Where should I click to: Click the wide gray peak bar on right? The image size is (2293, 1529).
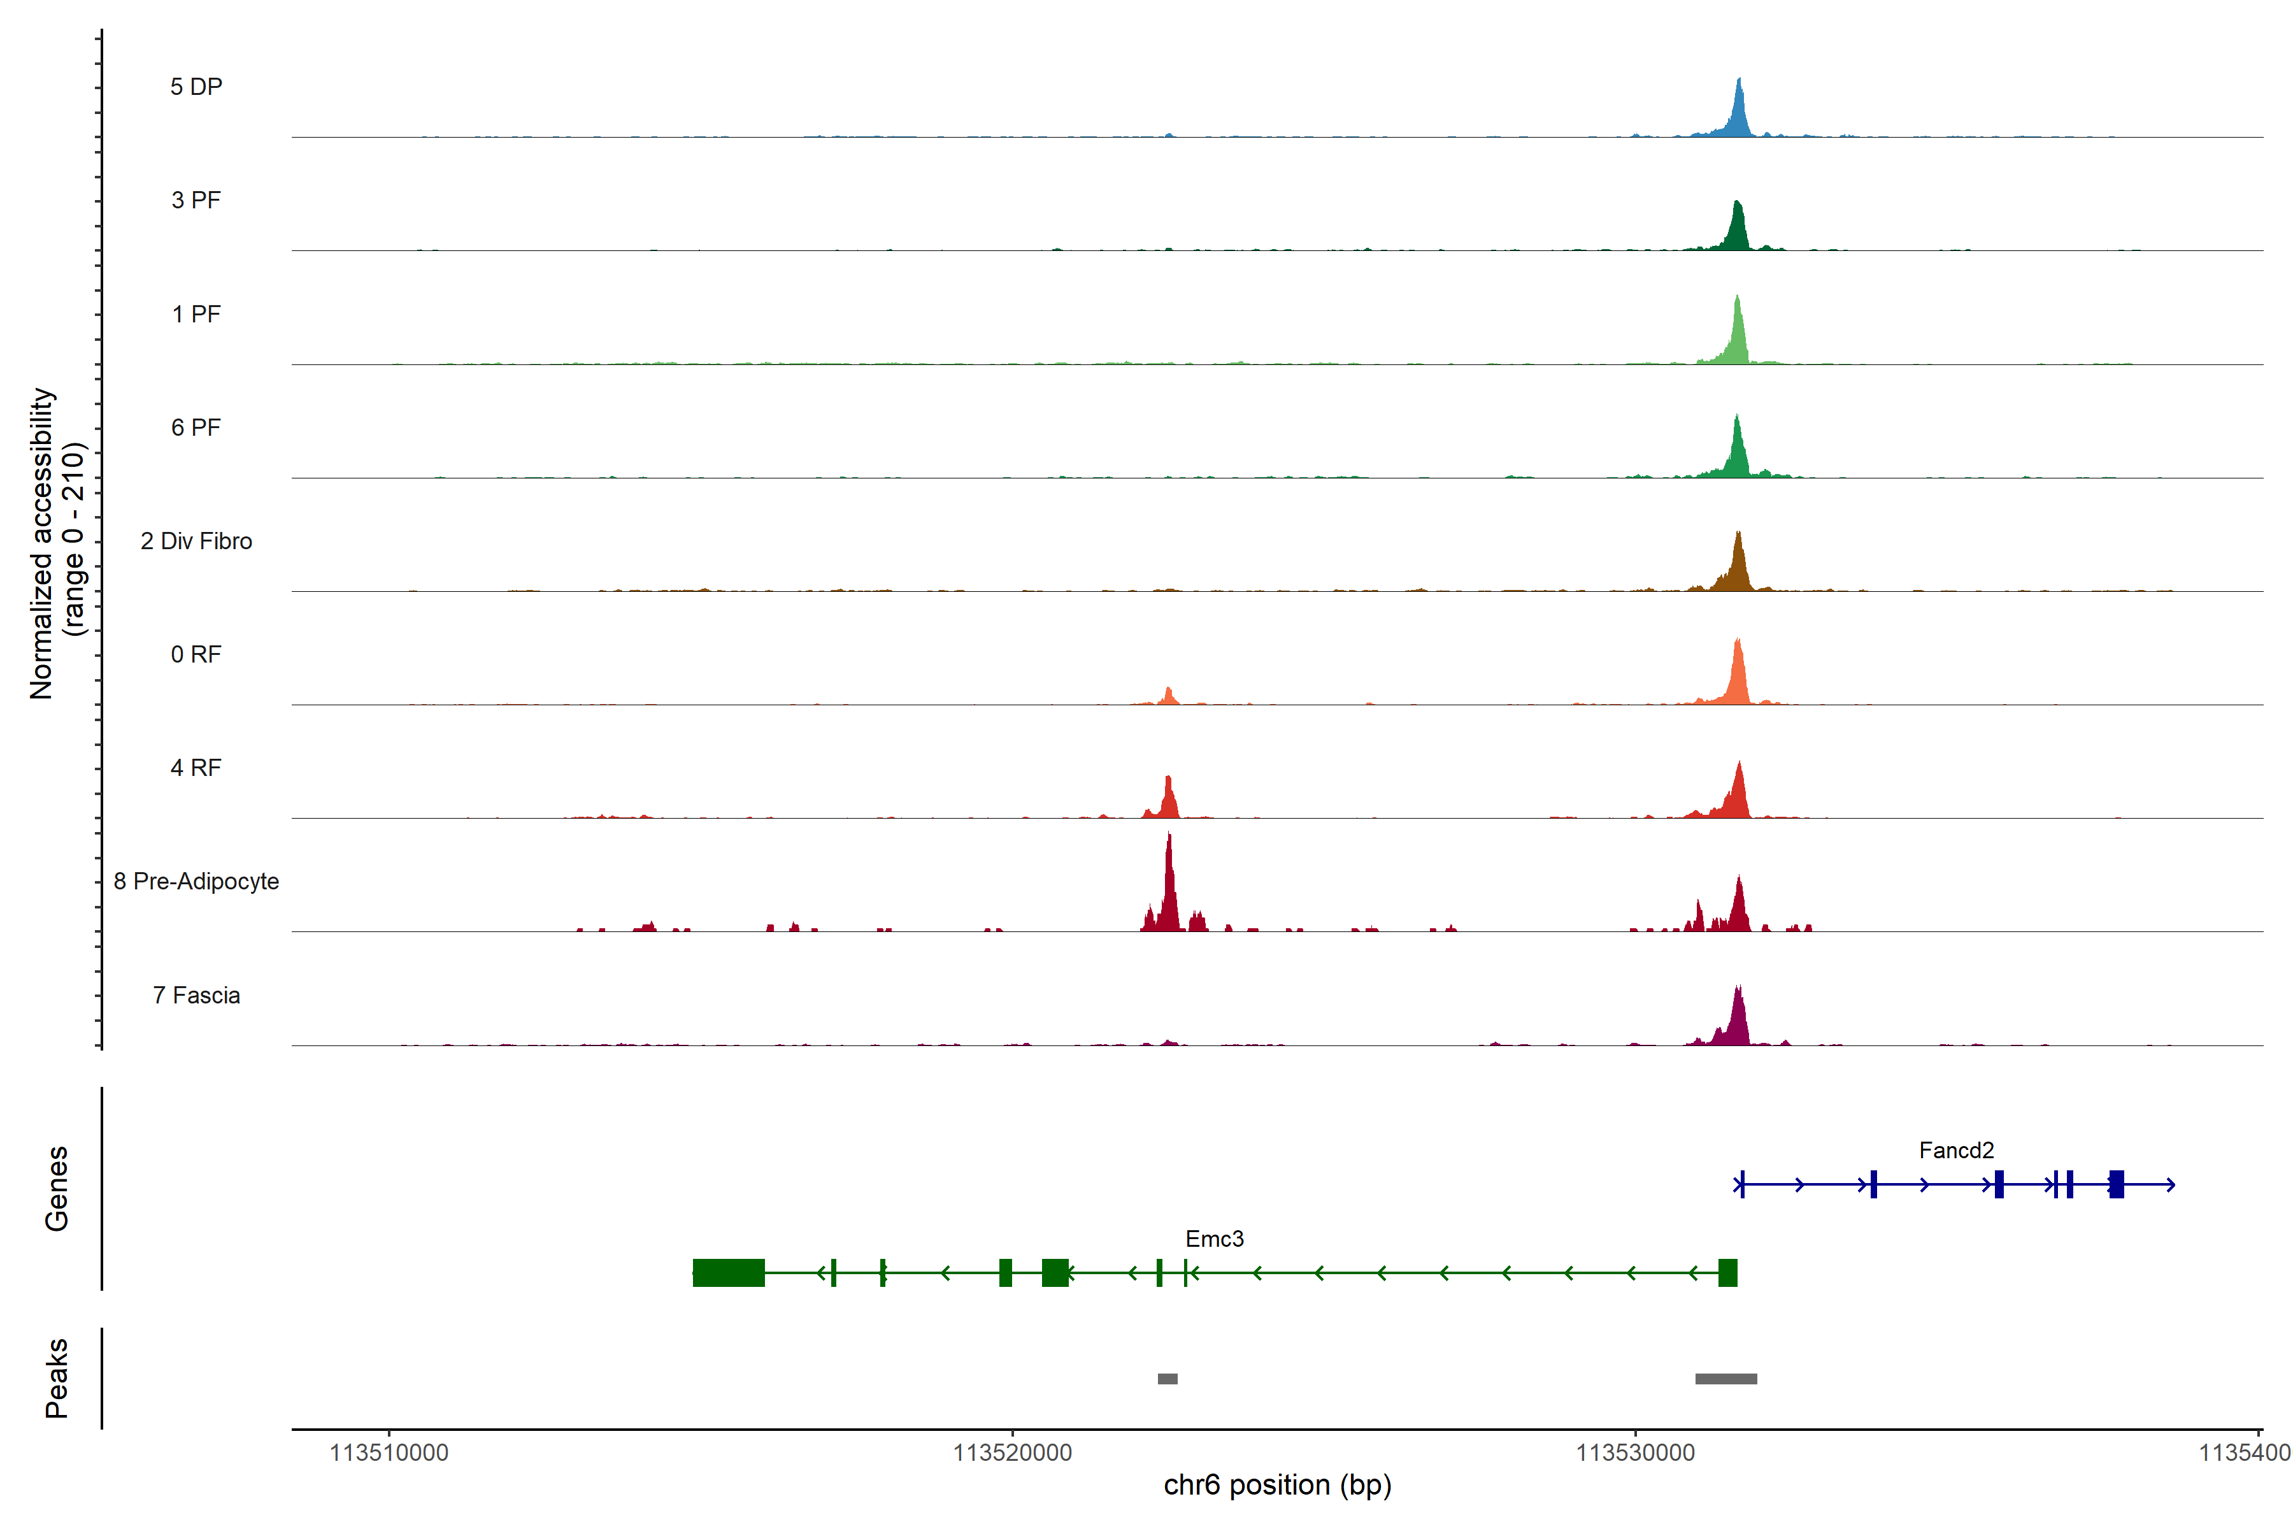coord(1725,1379)
